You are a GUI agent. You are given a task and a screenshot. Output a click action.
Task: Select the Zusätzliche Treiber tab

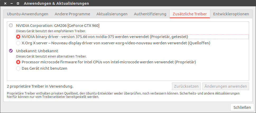(190, 14)
